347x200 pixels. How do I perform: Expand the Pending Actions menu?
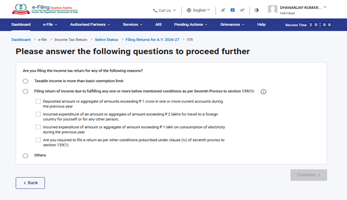point(191,24)
